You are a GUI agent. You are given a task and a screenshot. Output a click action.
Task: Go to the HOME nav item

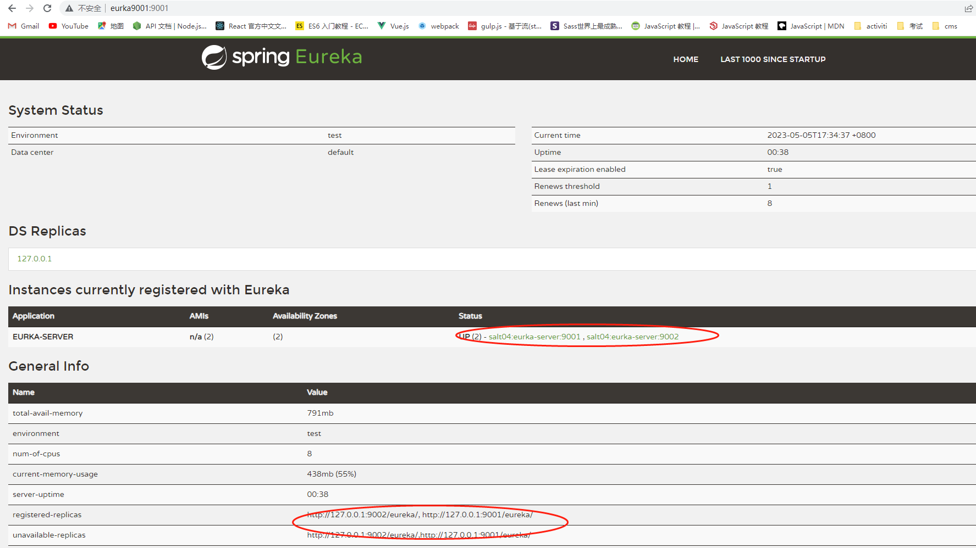(x=686, y=59)
